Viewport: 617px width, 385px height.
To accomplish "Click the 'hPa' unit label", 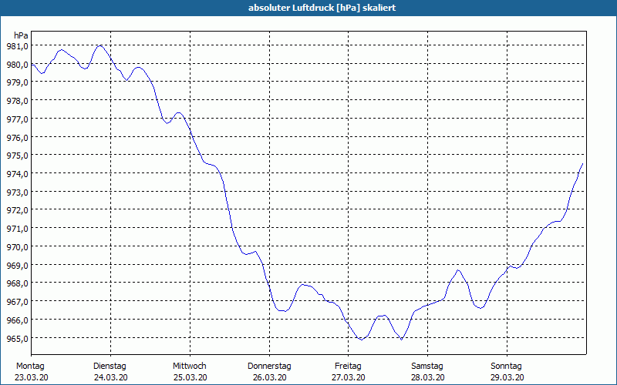I will click(x=21, y=35).
